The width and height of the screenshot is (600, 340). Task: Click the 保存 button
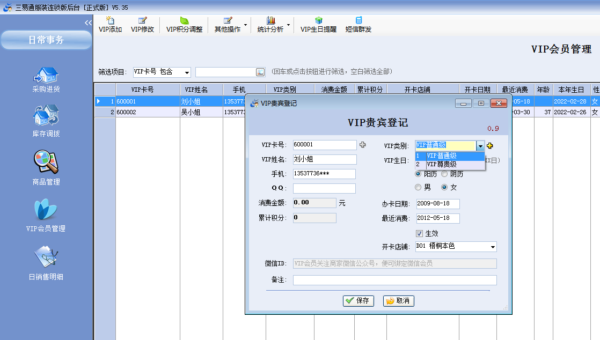point(358,301)
